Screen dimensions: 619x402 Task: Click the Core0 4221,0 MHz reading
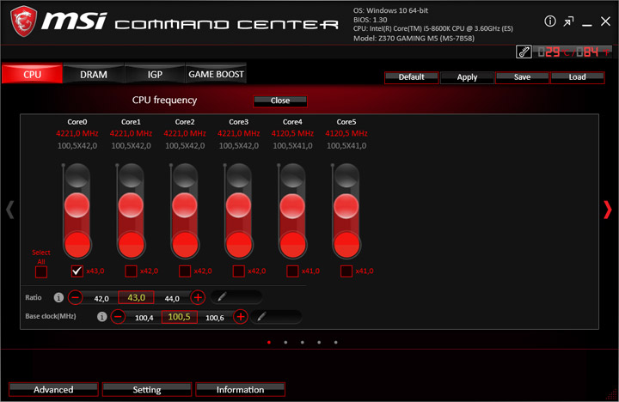[77, 133]
